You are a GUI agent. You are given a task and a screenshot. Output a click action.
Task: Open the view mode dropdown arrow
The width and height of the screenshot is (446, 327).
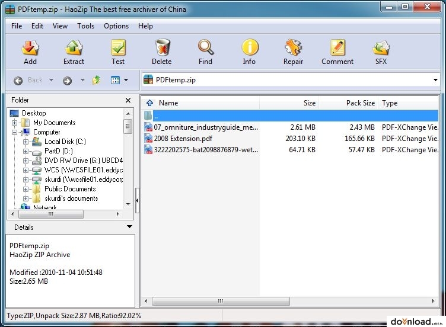[x=126, y=80]
